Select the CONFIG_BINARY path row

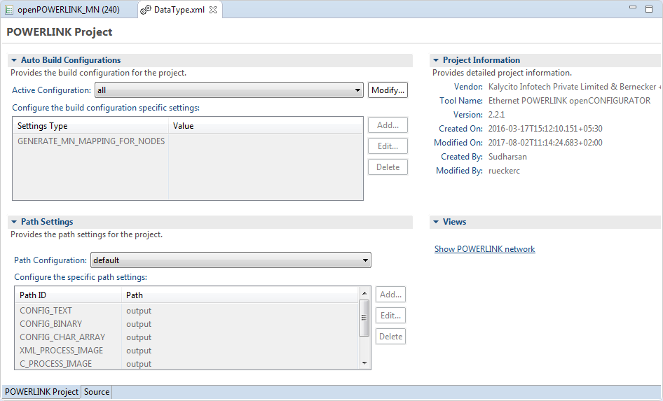[186, 324]
